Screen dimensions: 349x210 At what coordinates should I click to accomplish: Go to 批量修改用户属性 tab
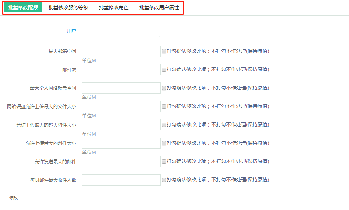tap(159, 7)
